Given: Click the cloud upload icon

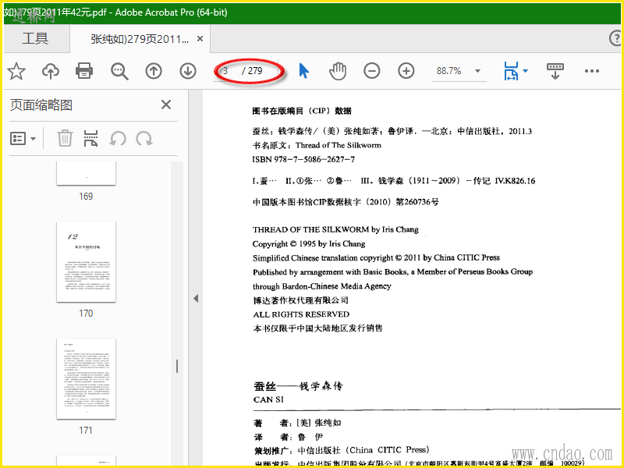Looking at the screenshot, I should coord(51,71).
